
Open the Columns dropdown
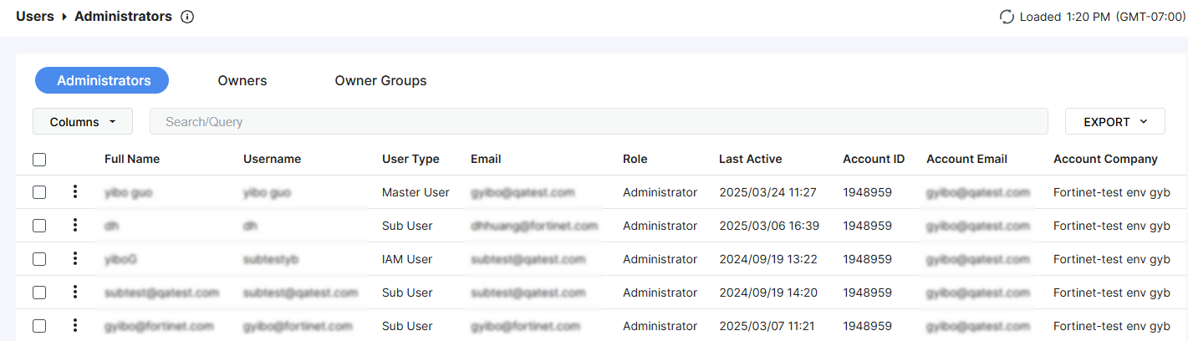(x=83, y=122)
